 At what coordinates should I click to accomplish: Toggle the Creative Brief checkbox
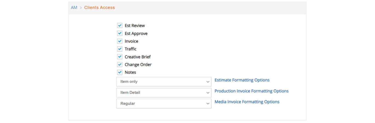120,57
